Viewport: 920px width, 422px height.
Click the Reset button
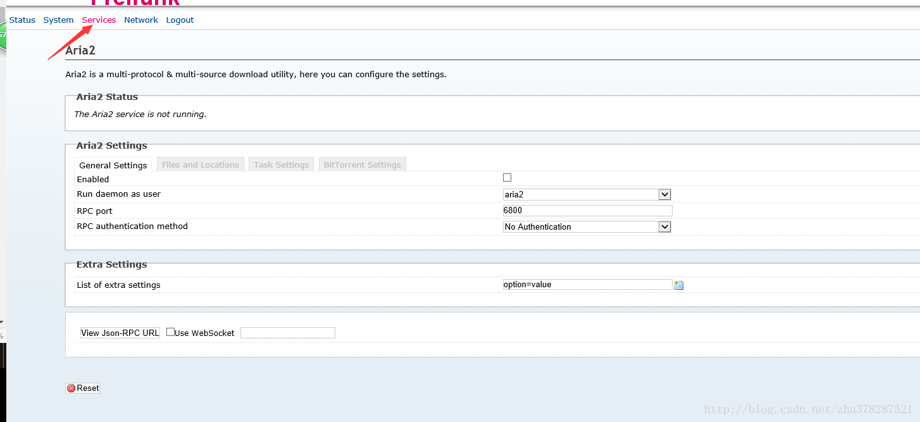click(83, 388)
